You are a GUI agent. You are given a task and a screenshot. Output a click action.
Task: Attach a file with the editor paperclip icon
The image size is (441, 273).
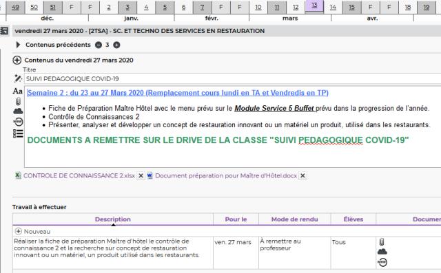click(18, 101)
